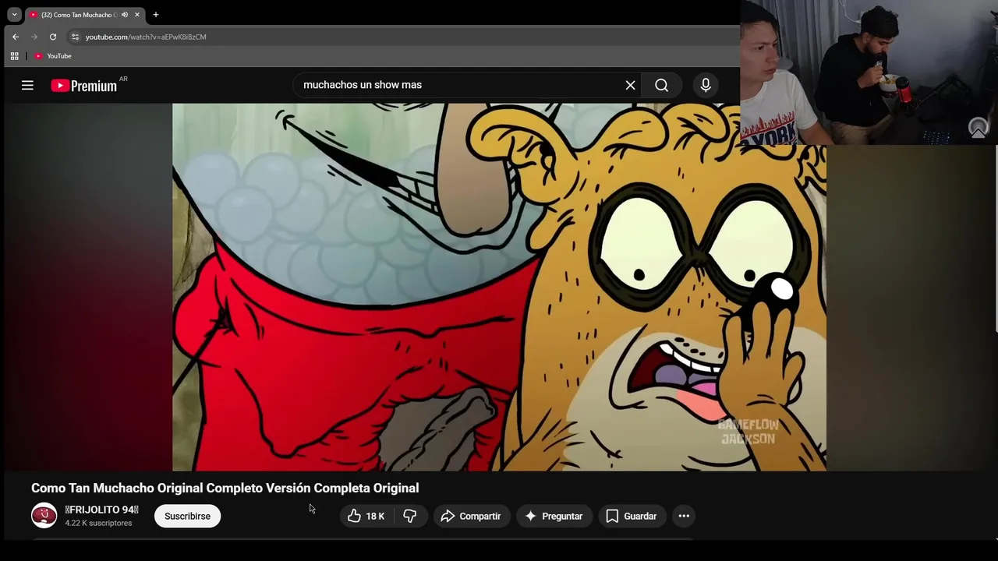Mute the tab via speaker icon
998x561 pixels.
[125, 15]
